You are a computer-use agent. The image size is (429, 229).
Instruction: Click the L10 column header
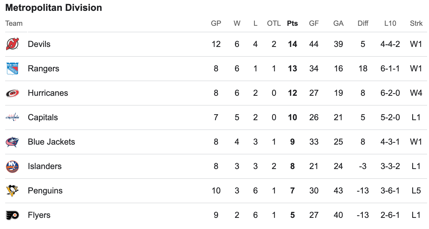click(x=390, y=23)
